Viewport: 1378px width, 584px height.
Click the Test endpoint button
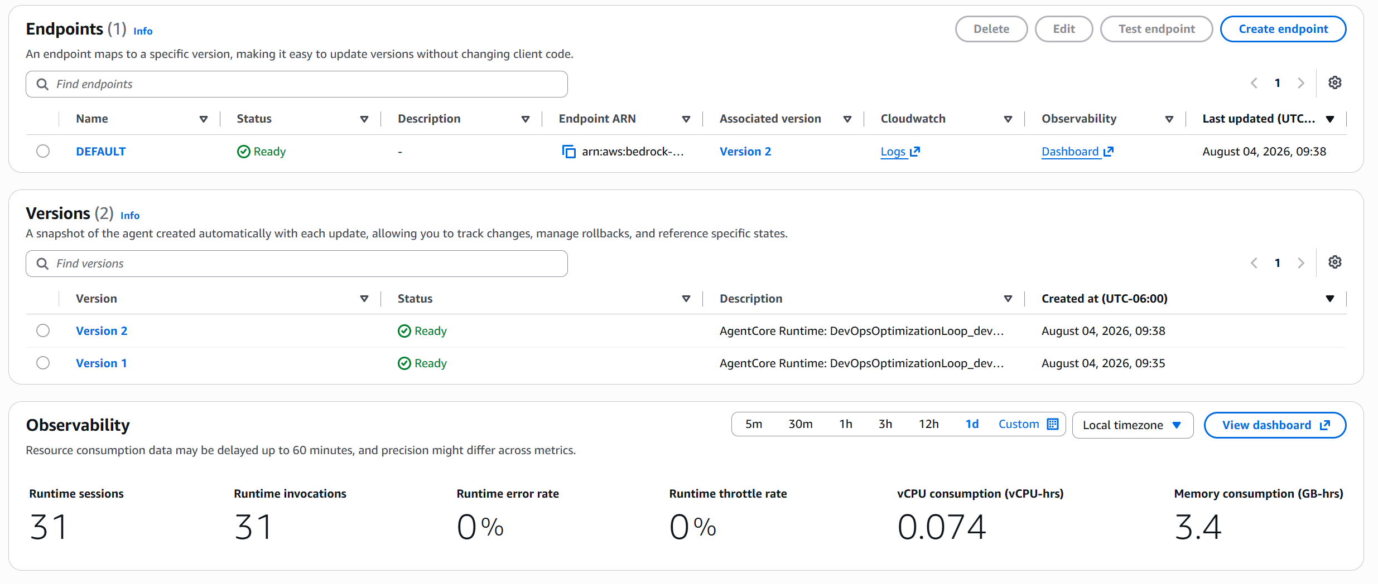point(1157,29)
